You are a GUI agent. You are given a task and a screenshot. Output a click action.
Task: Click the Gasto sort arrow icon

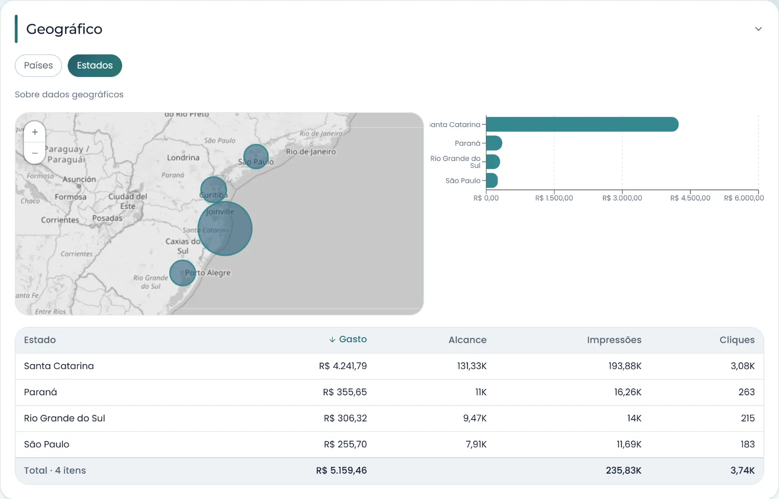(x=332, y=339)
